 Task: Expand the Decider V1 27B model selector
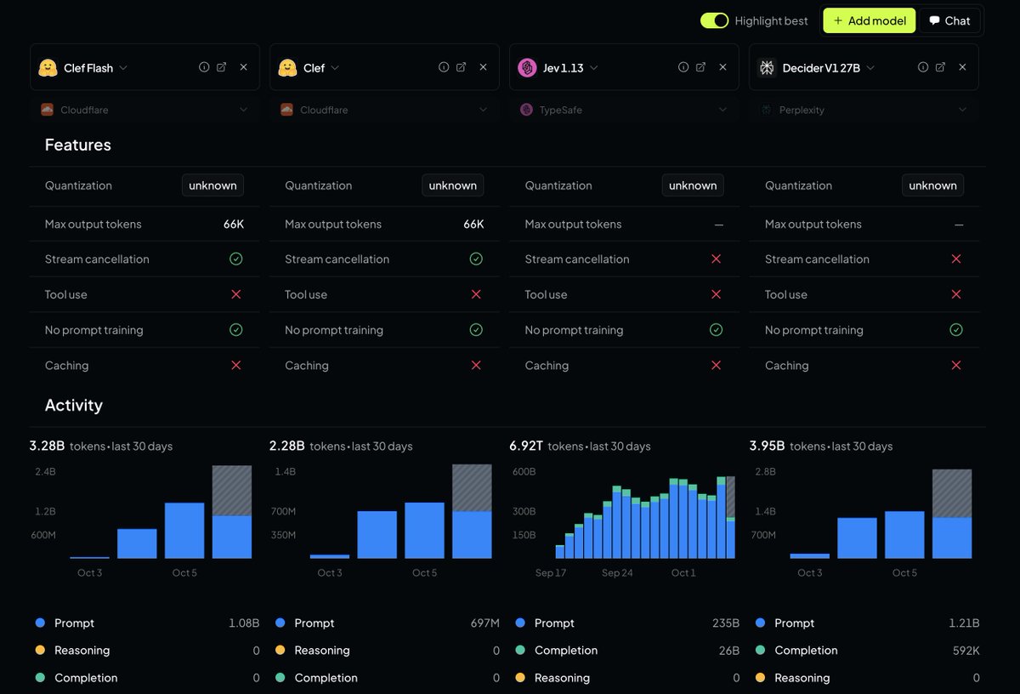871,68
